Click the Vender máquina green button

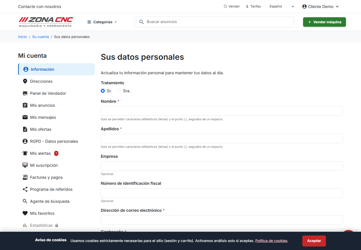click(324, 22)
